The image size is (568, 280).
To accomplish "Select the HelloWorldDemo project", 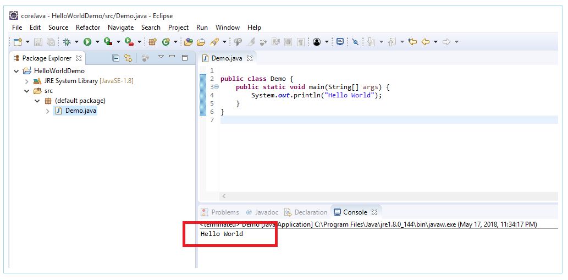I will pyautogui.click(x=59, y=71).
